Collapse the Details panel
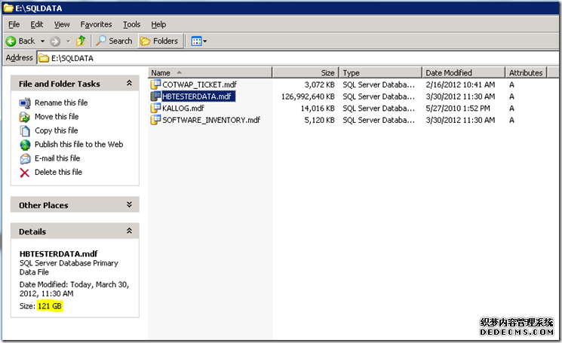 point(129,231)
